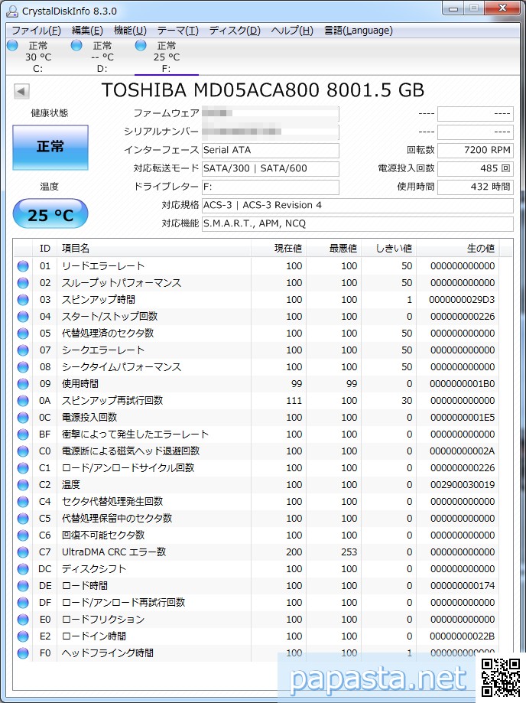526x703 pixels.
Task: Open the ファイル(F) menu
Action: point(36,31)
